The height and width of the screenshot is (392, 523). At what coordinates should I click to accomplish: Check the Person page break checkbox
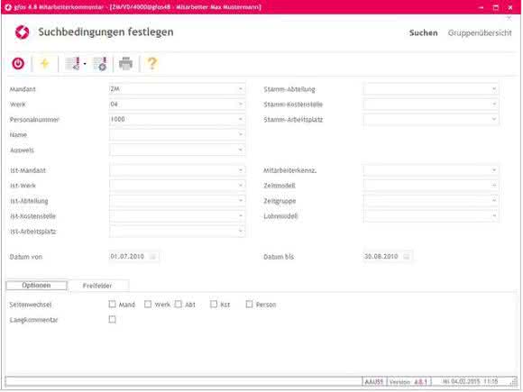[x=249, y=304]
